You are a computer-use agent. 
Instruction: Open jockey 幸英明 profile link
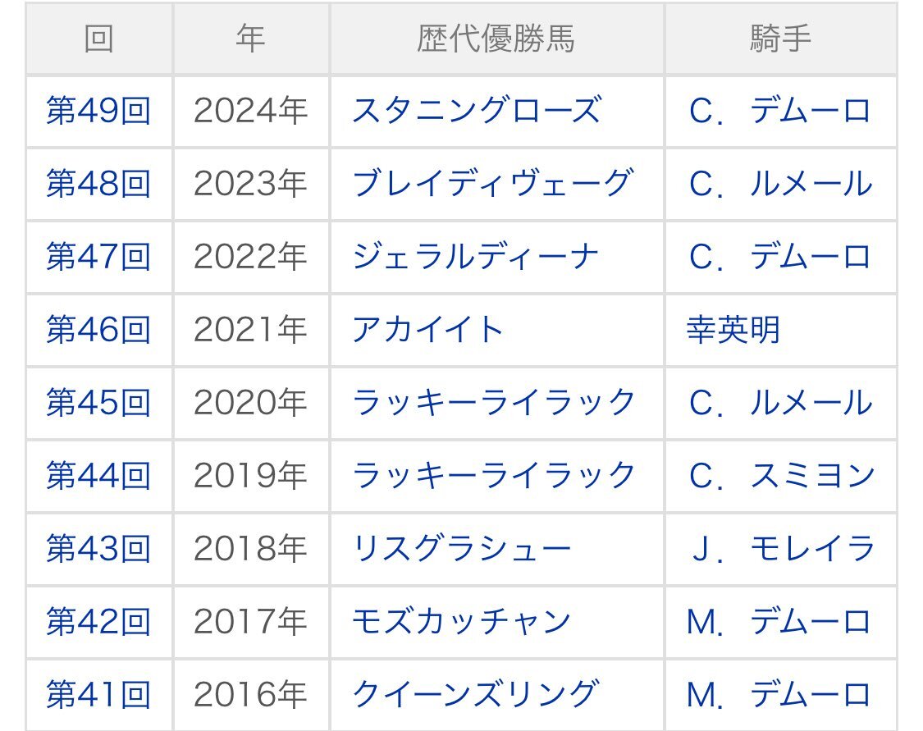pos(733,330)
